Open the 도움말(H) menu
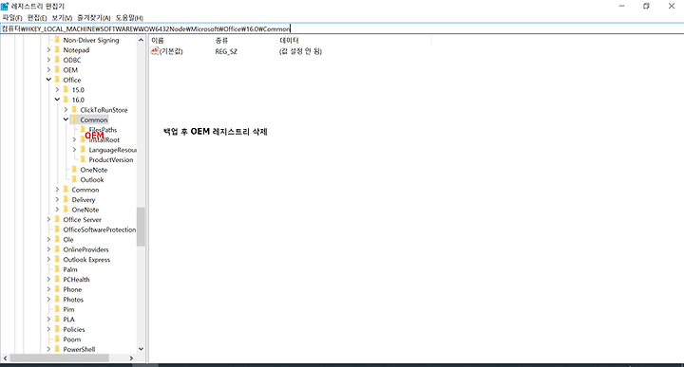Image resolution: width=684 pixels, height=367 pixels. (129, 18)
